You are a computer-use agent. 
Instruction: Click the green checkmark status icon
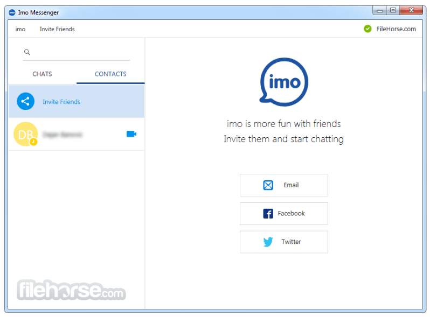click(x=367, y=29)
